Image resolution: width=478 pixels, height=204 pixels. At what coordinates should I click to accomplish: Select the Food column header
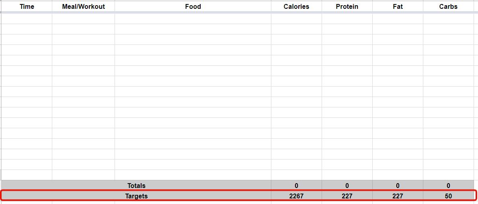point(193,6)
